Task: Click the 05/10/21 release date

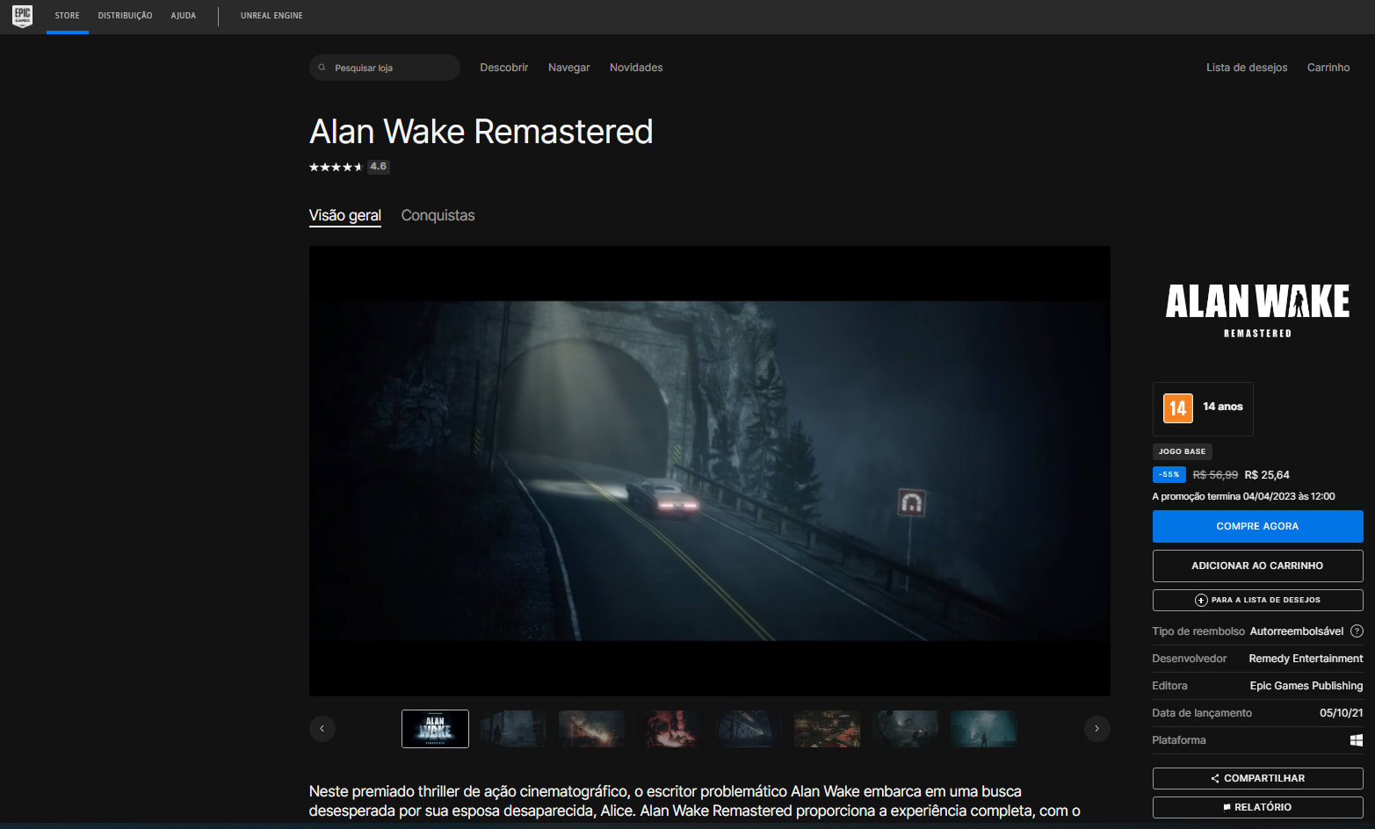Action: coord(1342,713)
